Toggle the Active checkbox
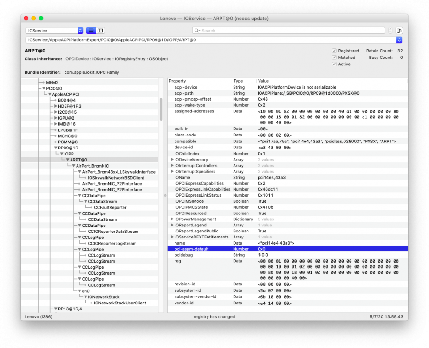 334,64
